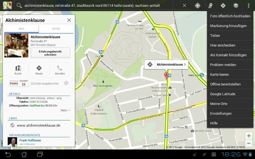Choose Markierung hinzufügen from menu

[230, 26]
